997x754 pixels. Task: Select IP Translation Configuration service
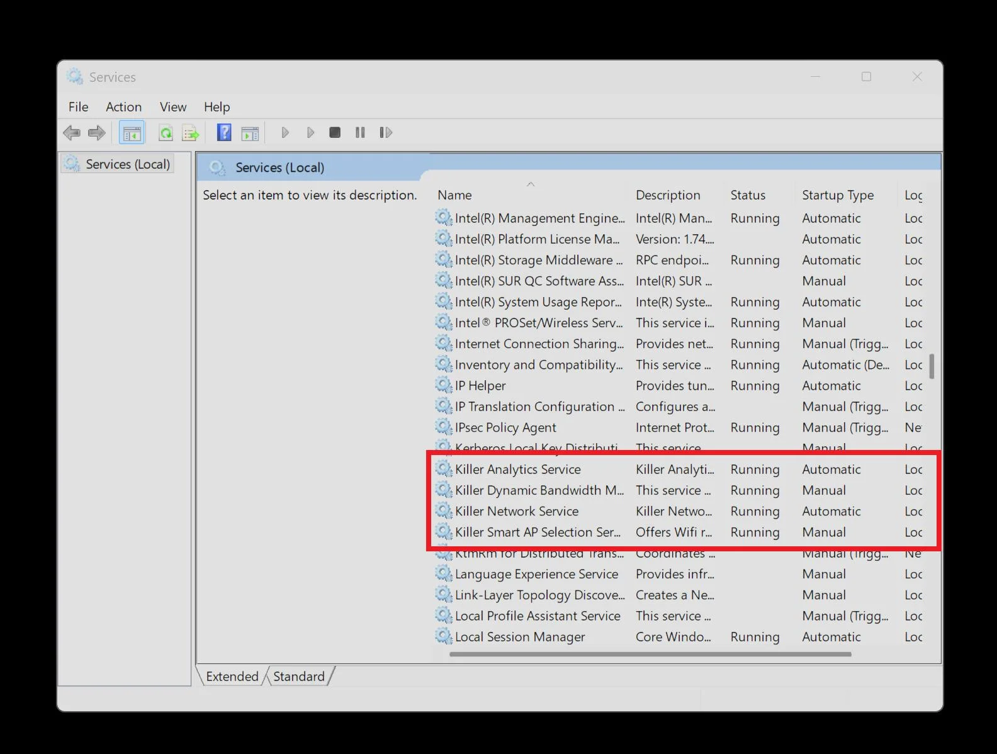coord(679,406)
